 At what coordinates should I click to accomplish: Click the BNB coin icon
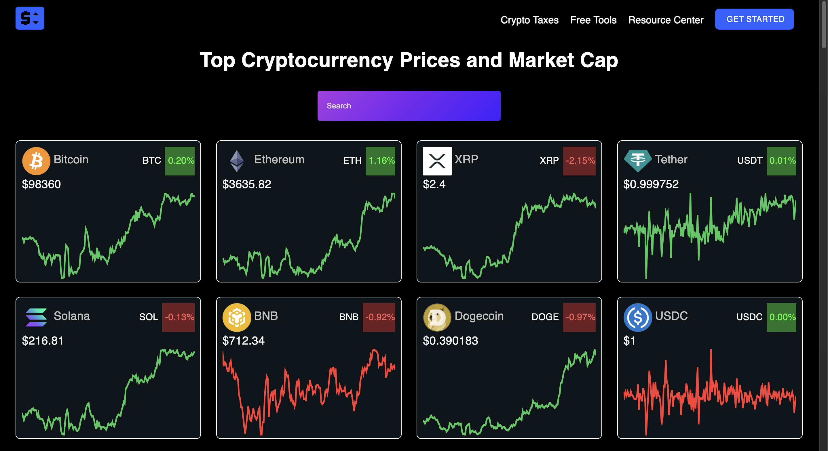tap(237, 317)
